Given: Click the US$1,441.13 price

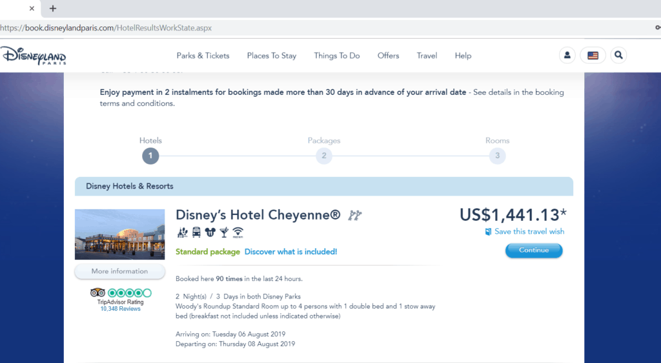Looking at the screenshot, I should [513, 215].
